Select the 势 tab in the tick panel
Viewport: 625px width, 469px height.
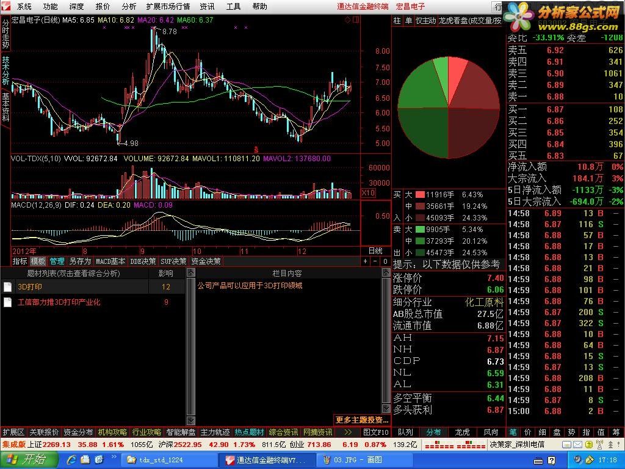(571, 432)
